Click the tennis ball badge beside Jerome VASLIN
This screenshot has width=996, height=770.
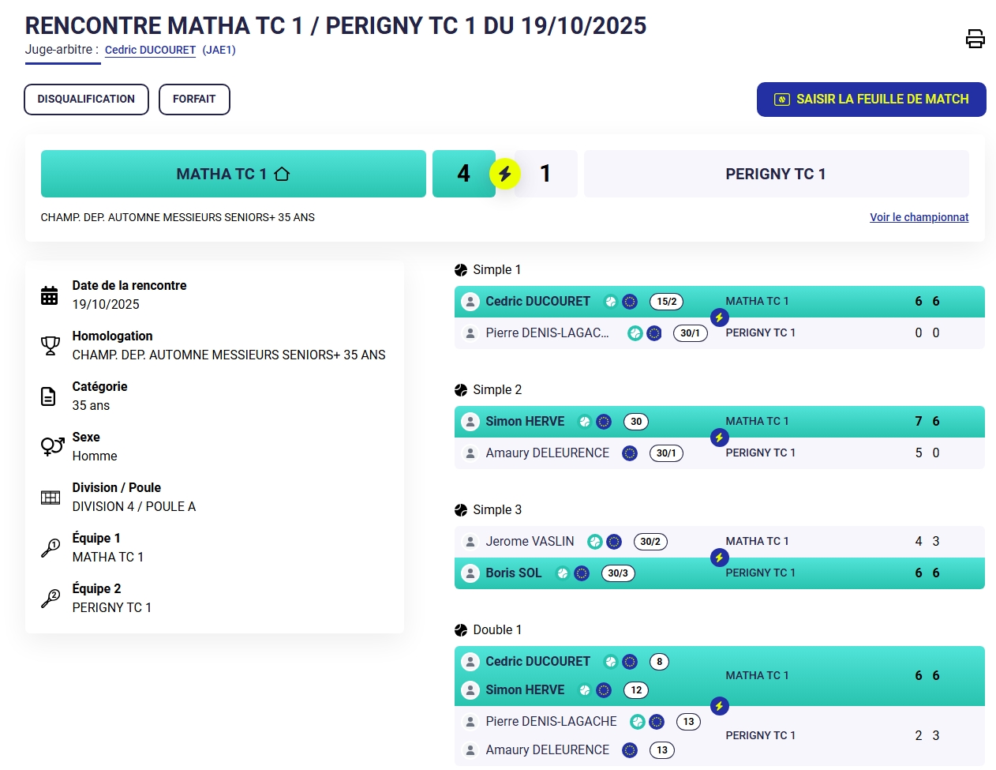pos(595,542)
